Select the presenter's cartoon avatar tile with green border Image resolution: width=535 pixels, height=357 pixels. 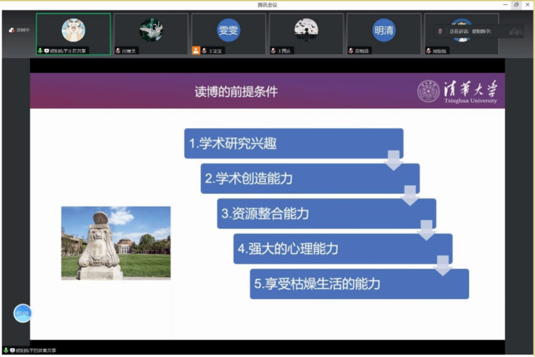73,34
